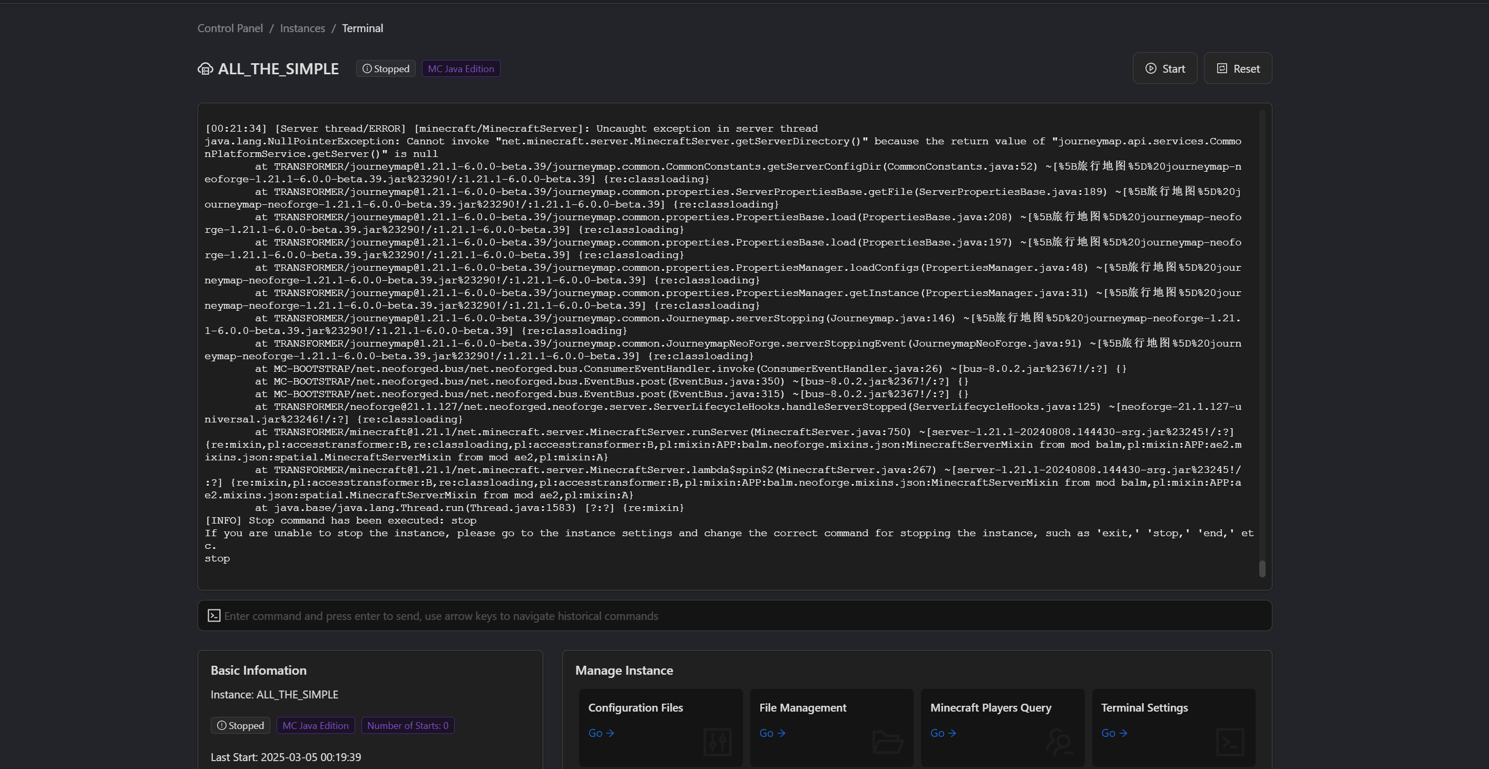Click the play icon in Start
Screen dimensions: 1489x769
coord(1151,68)
